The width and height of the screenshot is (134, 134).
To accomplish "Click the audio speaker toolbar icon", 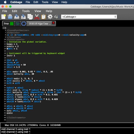I will click(56, 17).
